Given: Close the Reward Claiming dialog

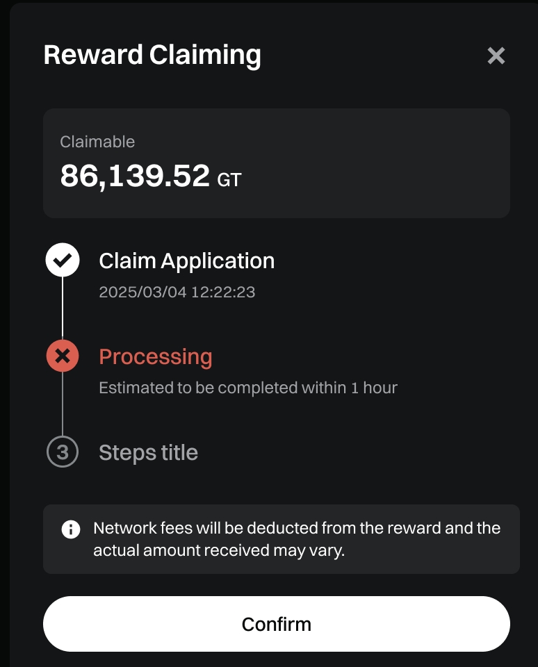Looking at the screenshot, I should tap(496, 56).
